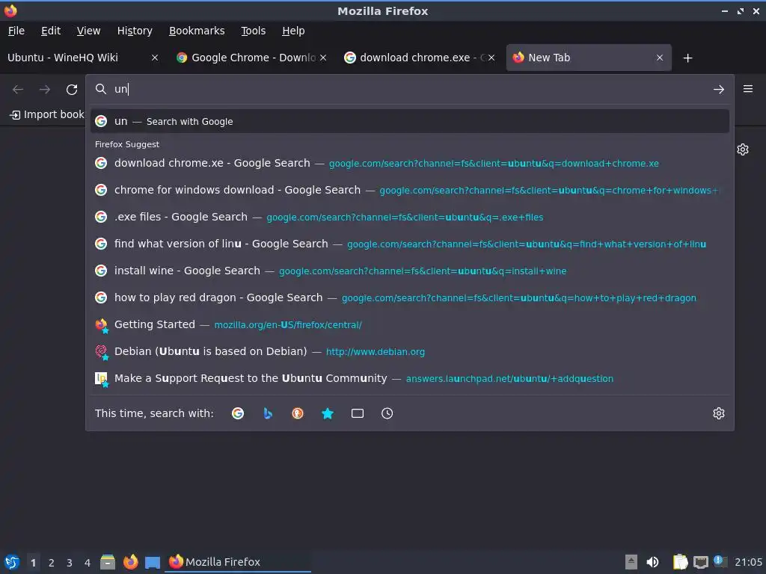Open the clipboard manager tray icon
The height and width of the screenshot is (574, 766).
click(680, 562)
